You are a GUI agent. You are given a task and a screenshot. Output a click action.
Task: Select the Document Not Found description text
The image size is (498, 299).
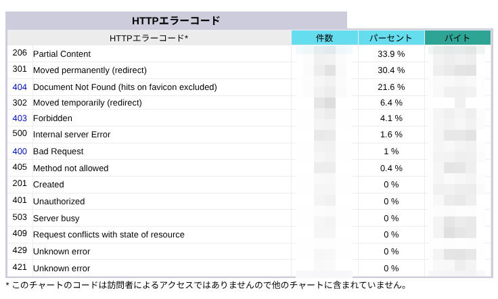point(124,87)
